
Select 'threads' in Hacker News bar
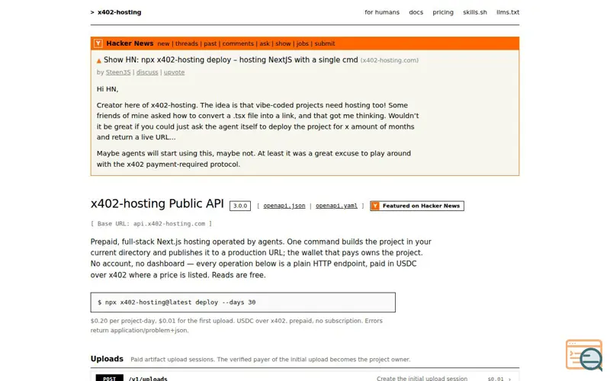[x=186, y=43]
